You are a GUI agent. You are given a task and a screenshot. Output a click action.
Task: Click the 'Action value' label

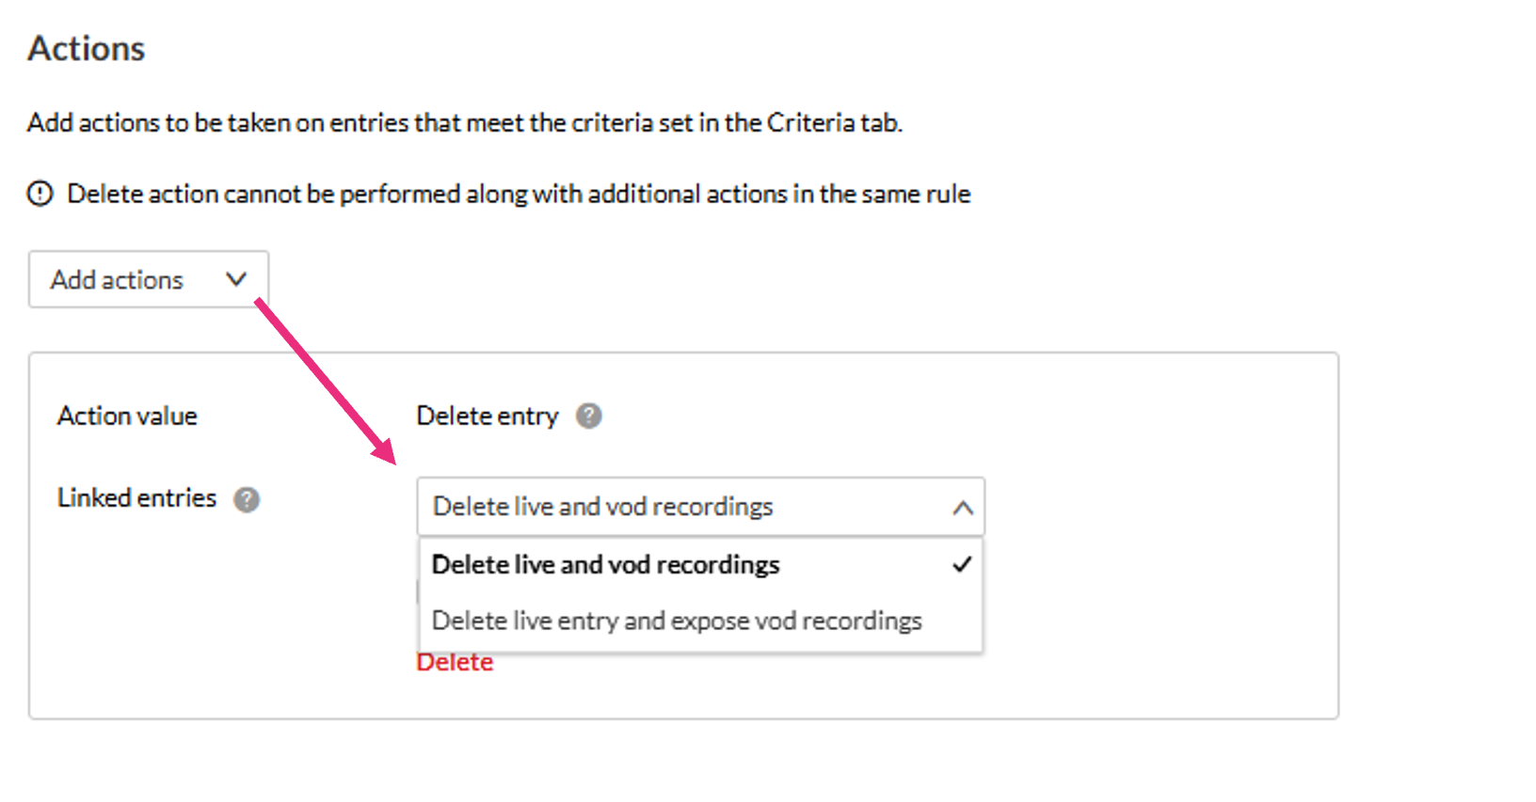coord(127,416)
